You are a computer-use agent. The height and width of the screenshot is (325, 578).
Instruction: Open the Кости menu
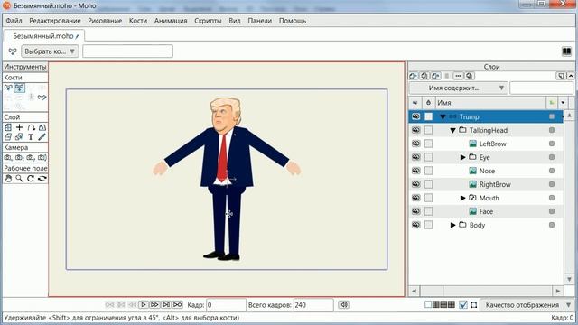pyautogui.click(x=138, y=21)
